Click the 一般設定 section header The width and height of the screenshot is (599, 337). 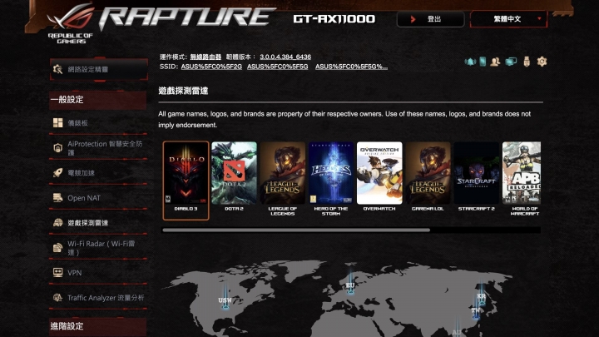[x=98, y=100]
